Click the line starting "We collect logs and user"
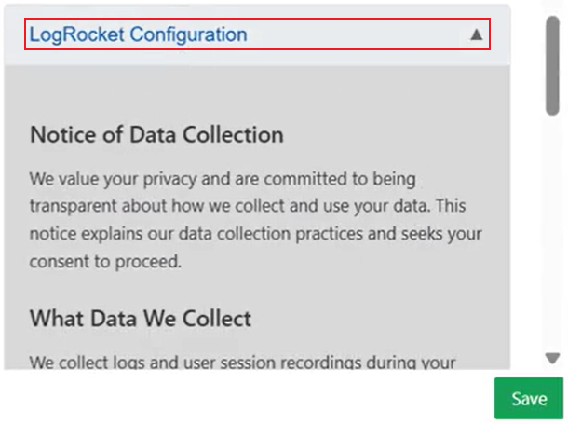 [x=242, y=362]
